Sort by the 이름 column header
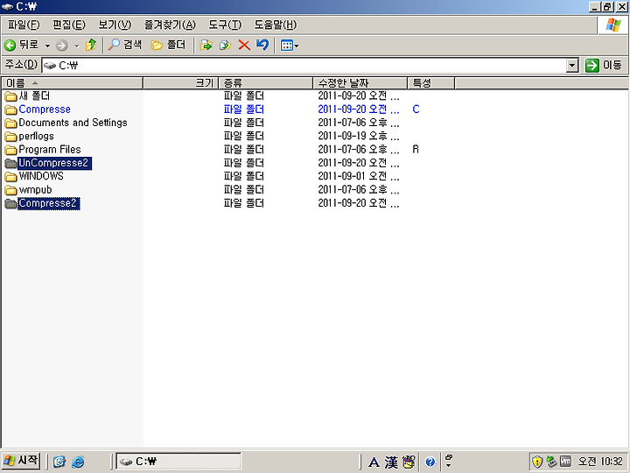This screenshot has width=630, height=473. pos(73,83)
